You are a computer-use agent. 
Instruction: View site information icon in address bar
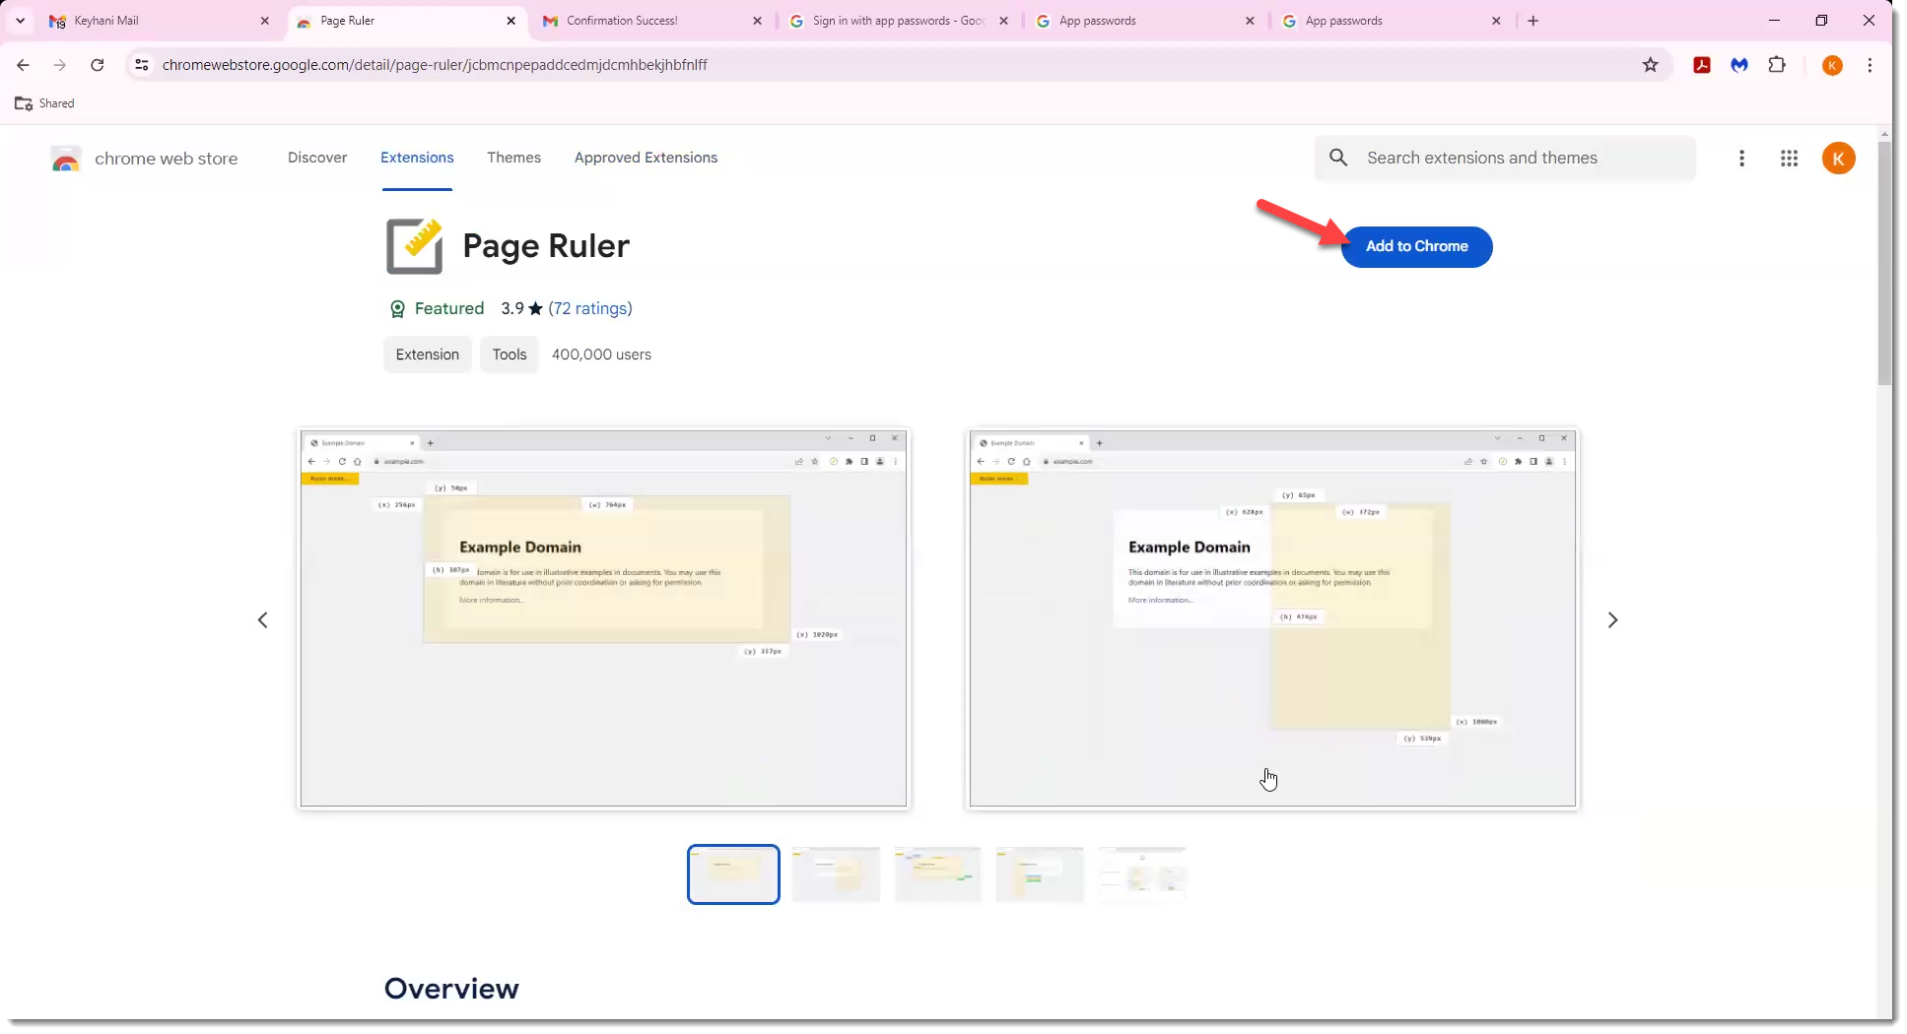coord(142,65)
